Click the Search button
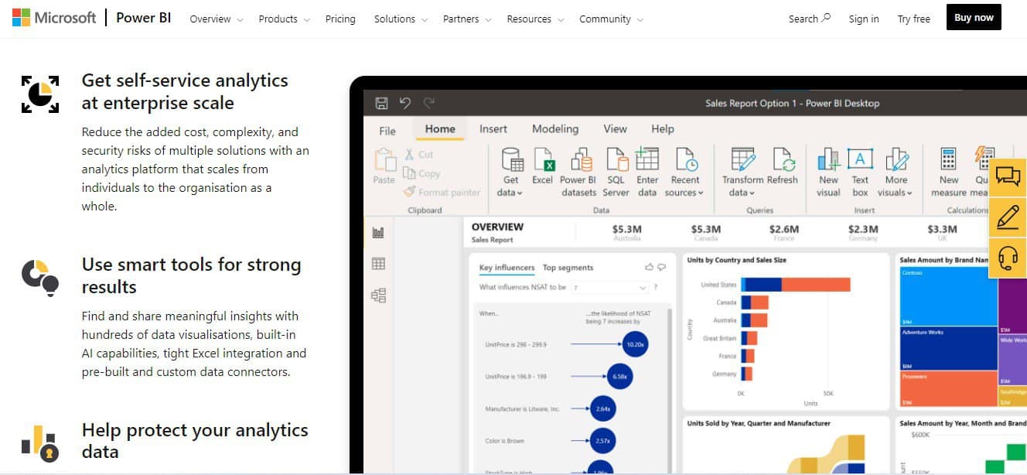This screenshot has width=1027, height=475. pos(810,19)
